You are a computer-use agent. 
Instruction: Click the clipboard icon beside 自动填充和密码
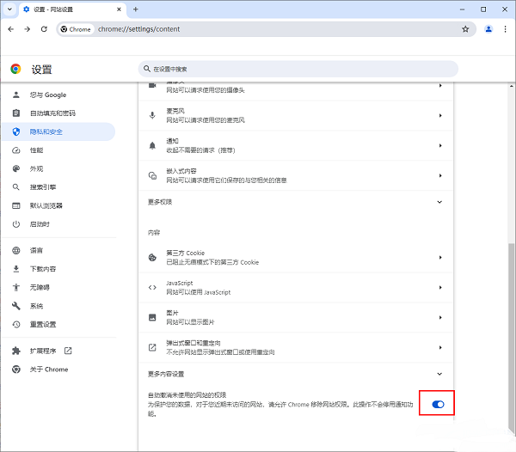pos(16,113)
